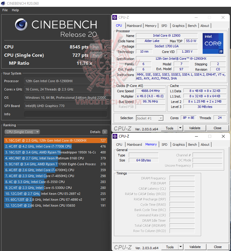Click Close button in bottom CPU-Z window
The height and width of the screenshot is (251, 231).
218,247
